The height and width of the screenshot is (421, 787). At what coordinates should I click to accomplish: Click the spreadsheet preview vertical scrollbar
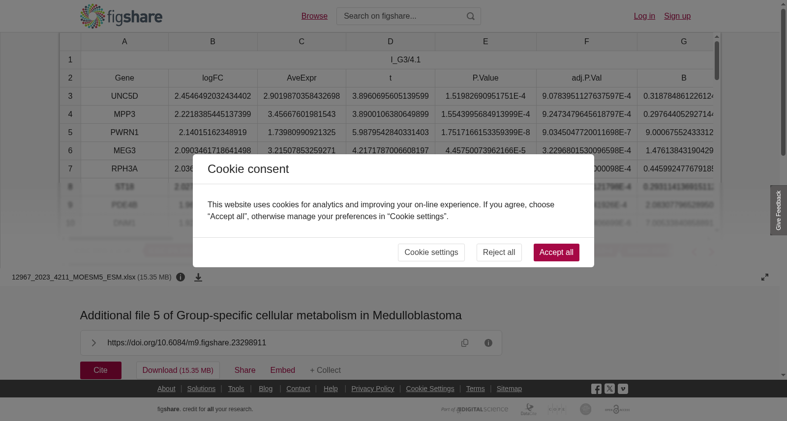pos(717,133)
